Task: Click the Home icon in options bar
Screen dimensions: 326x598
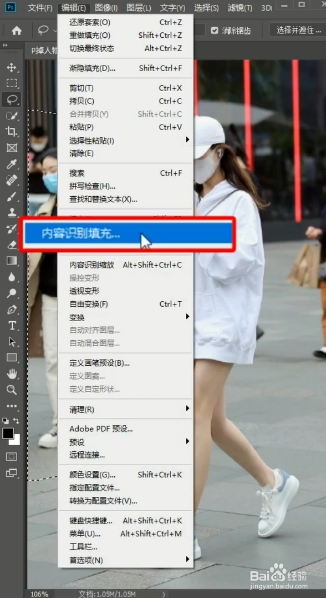Action: (x=17, y=31)
